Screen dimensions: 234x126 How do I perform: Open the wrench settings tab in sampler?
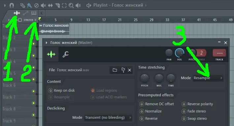coord(66,54)
